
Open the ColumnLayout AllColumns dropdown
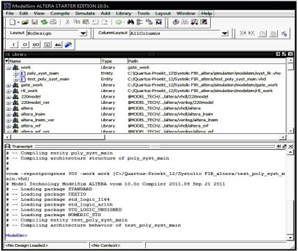[225, 33]
